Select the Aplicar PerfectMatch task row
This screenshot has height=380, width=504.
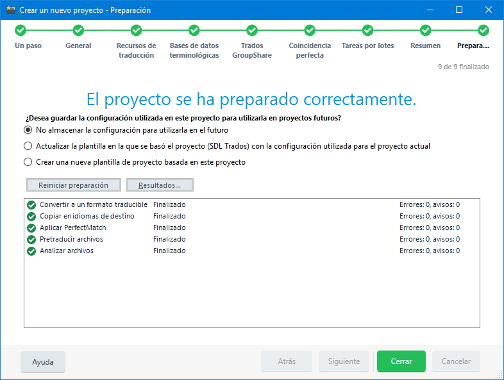click(x=251, y=227)
